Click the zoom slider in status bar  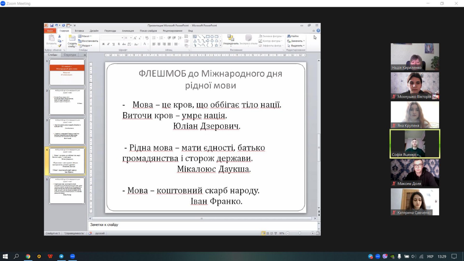click(300, 233)
